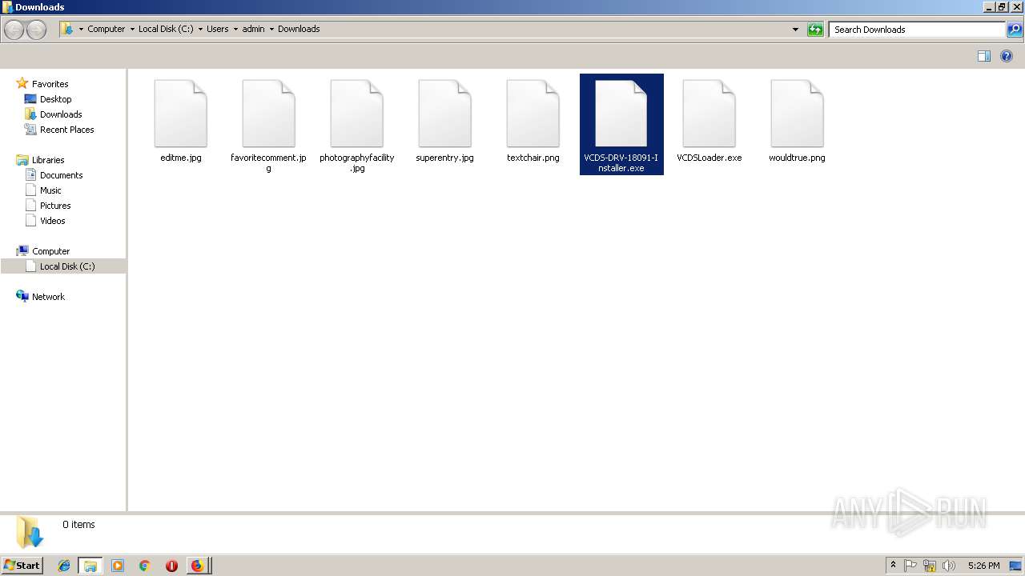The height and width of the screenshot is (576, 1025).
Task: Open Documents library in navigation pane
Action: pos(61,175)
